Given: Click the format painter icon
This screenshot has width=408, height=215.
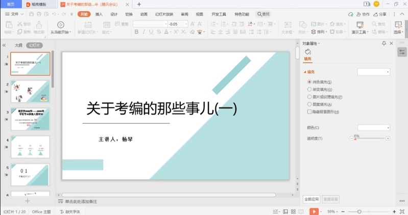Looking at the screenshot, I should [39, 24].
